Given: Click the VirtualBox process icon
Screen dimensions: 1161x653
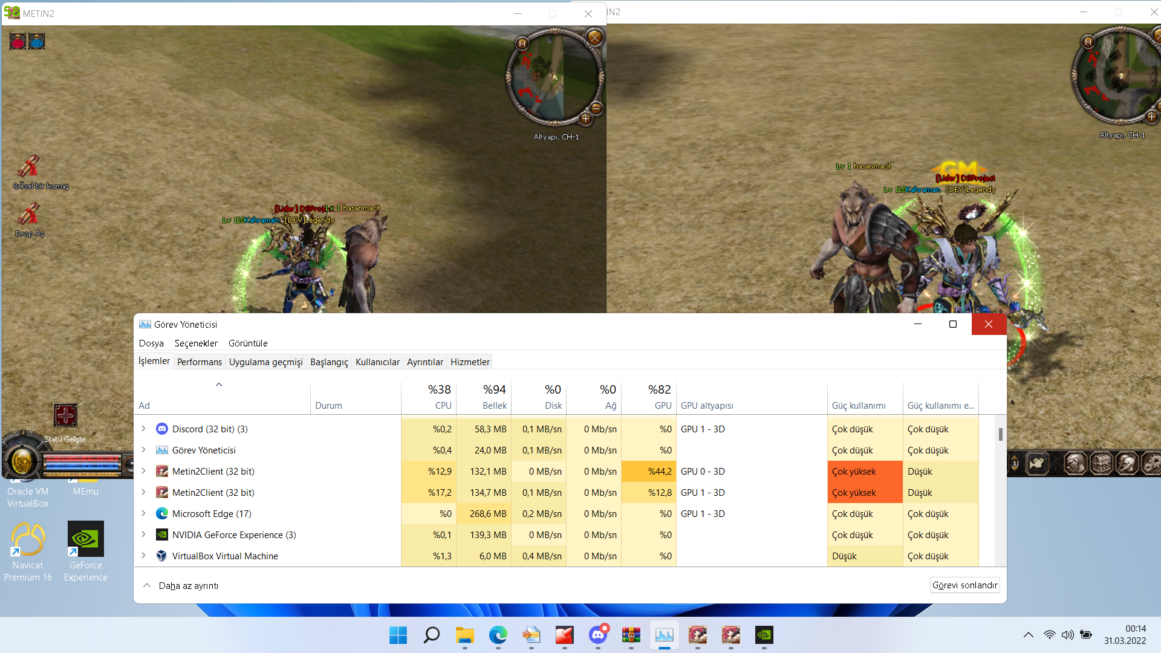Looking at the screenshot, I should tap(161, 556).
